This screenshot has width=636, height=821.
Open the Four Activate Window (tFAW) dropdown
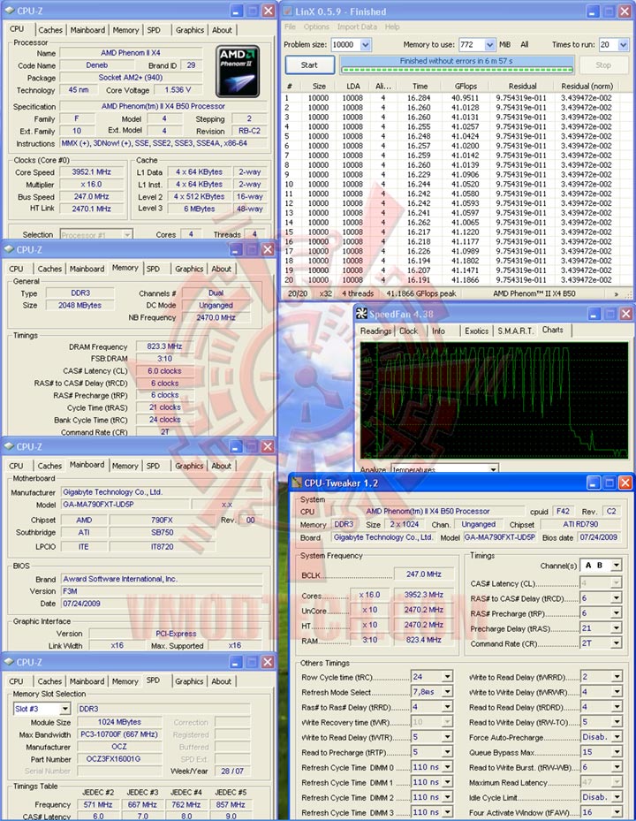click(617, 812)
